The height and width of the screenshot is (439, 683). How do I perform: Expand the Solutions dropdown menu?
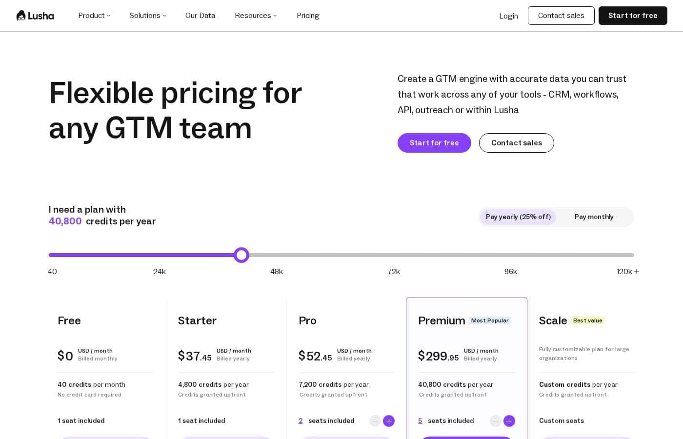[148, 16]
